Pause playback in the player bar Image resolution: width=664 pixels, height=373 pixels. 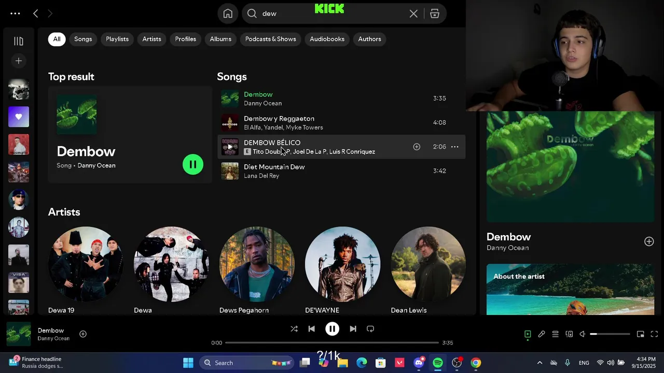[x=332, y=329]
